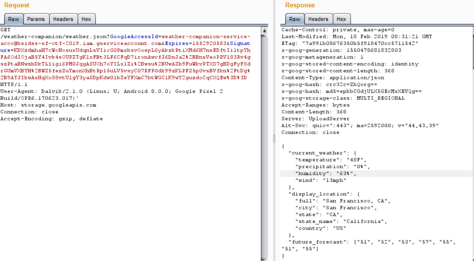474x261 pixels.
Task: Select the Request Raw tab
Action: coord(13,19)
